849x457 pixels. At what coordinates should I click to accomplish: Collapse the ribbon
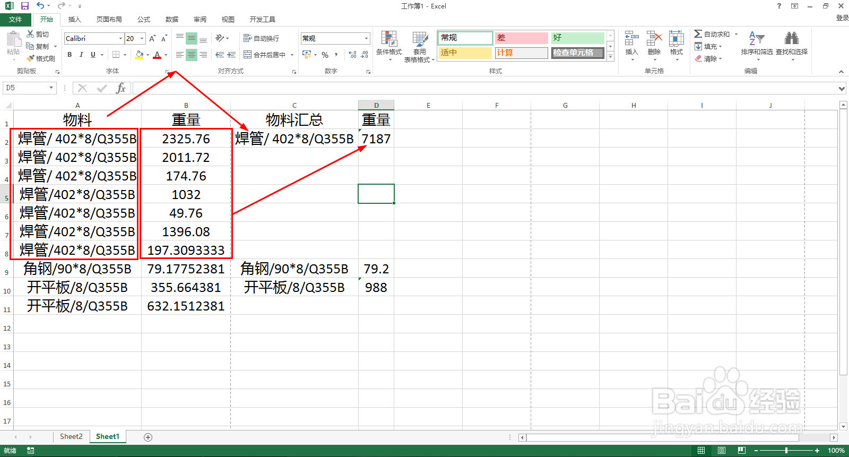pos(841,72)
